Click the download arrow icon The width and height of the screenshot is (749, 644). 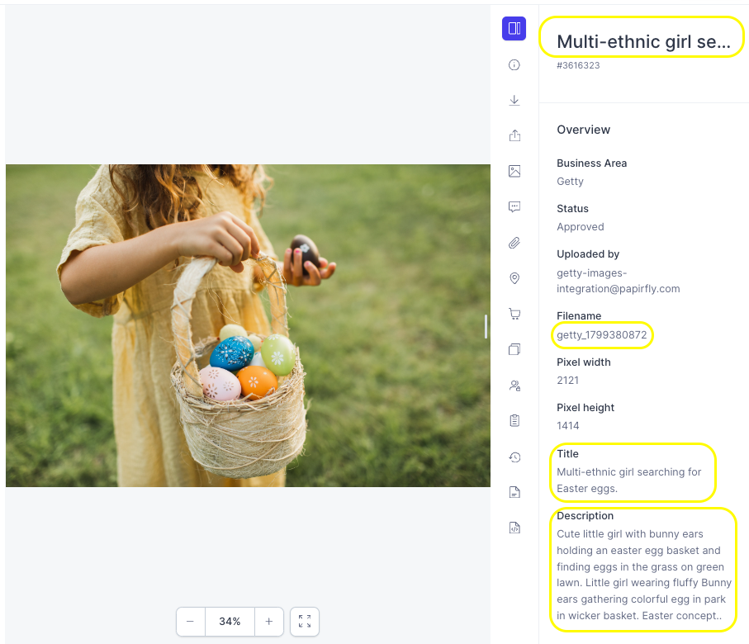[514, 101]
